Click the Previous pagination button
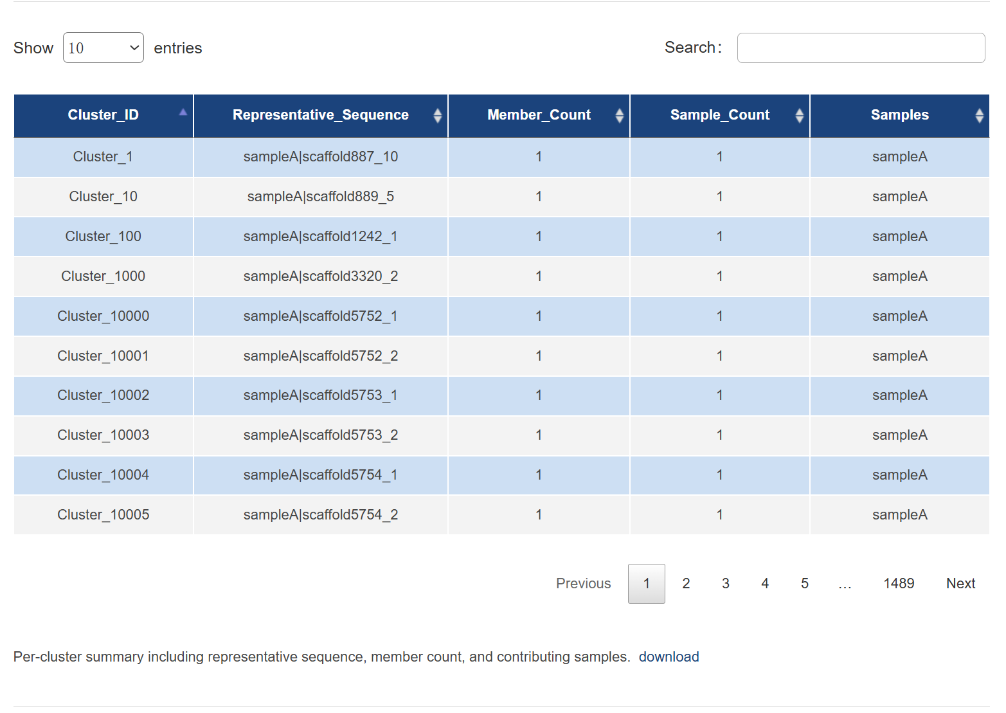Image resolution: width=1006 pixels, height=713 pixels. pyautogui.click(x=584, y=583)
